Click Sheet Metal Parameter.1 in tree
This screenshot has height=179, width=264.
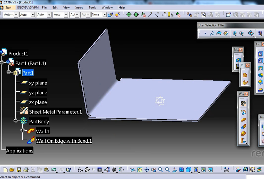click(x=55, y=112)
